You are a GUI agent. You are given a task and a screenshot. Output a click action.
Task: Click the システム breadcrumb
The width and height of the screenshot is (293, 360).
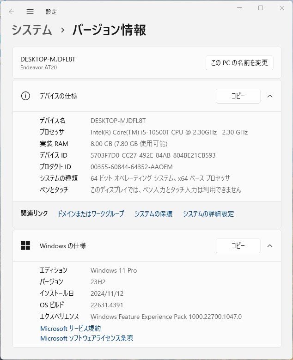tap(32, 30)
